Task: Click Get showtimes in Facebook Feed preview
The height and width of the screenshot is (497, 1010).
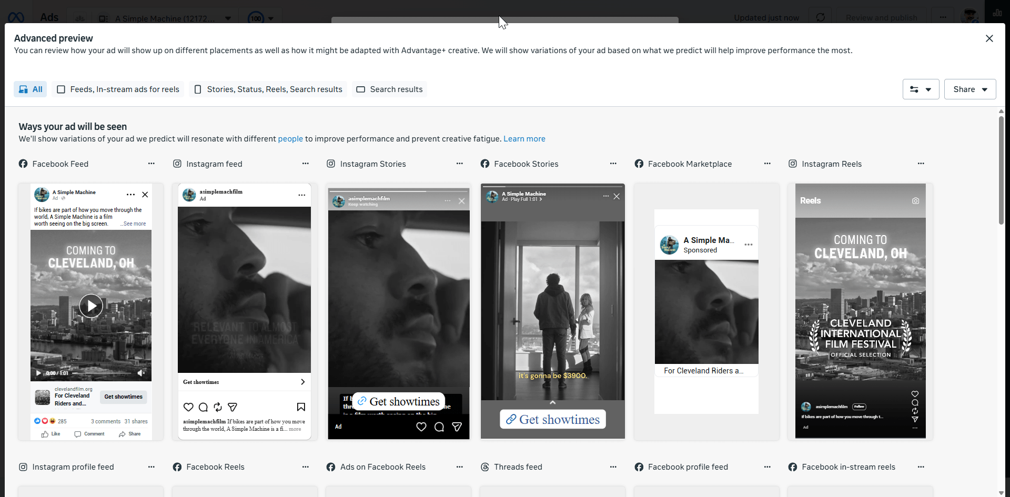Action: [123, 397]
